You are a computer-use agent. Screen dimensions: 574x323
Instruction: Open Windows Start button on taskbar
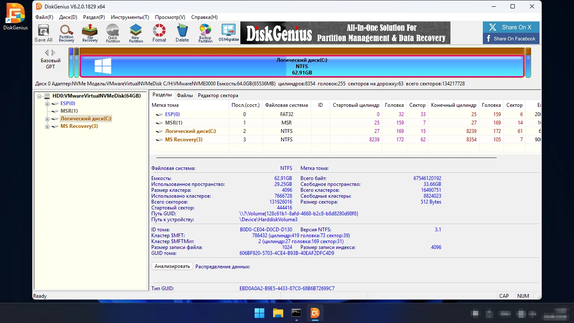[260, 313]
